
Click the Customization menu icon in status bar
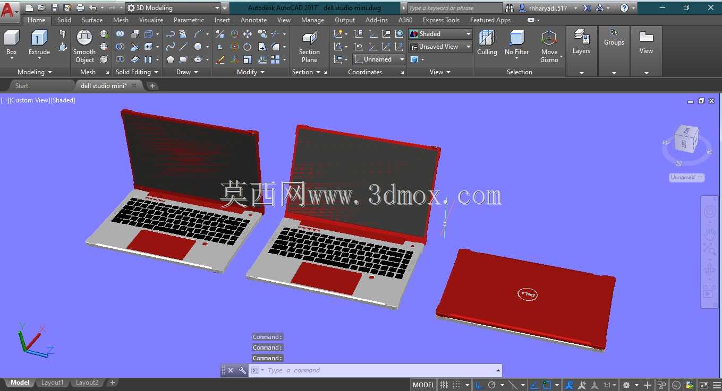click(x=716, y=385)
